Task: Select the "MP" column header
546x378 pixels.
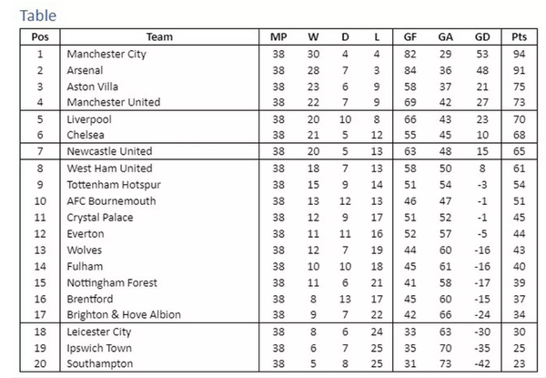Action: click(278, 37)
